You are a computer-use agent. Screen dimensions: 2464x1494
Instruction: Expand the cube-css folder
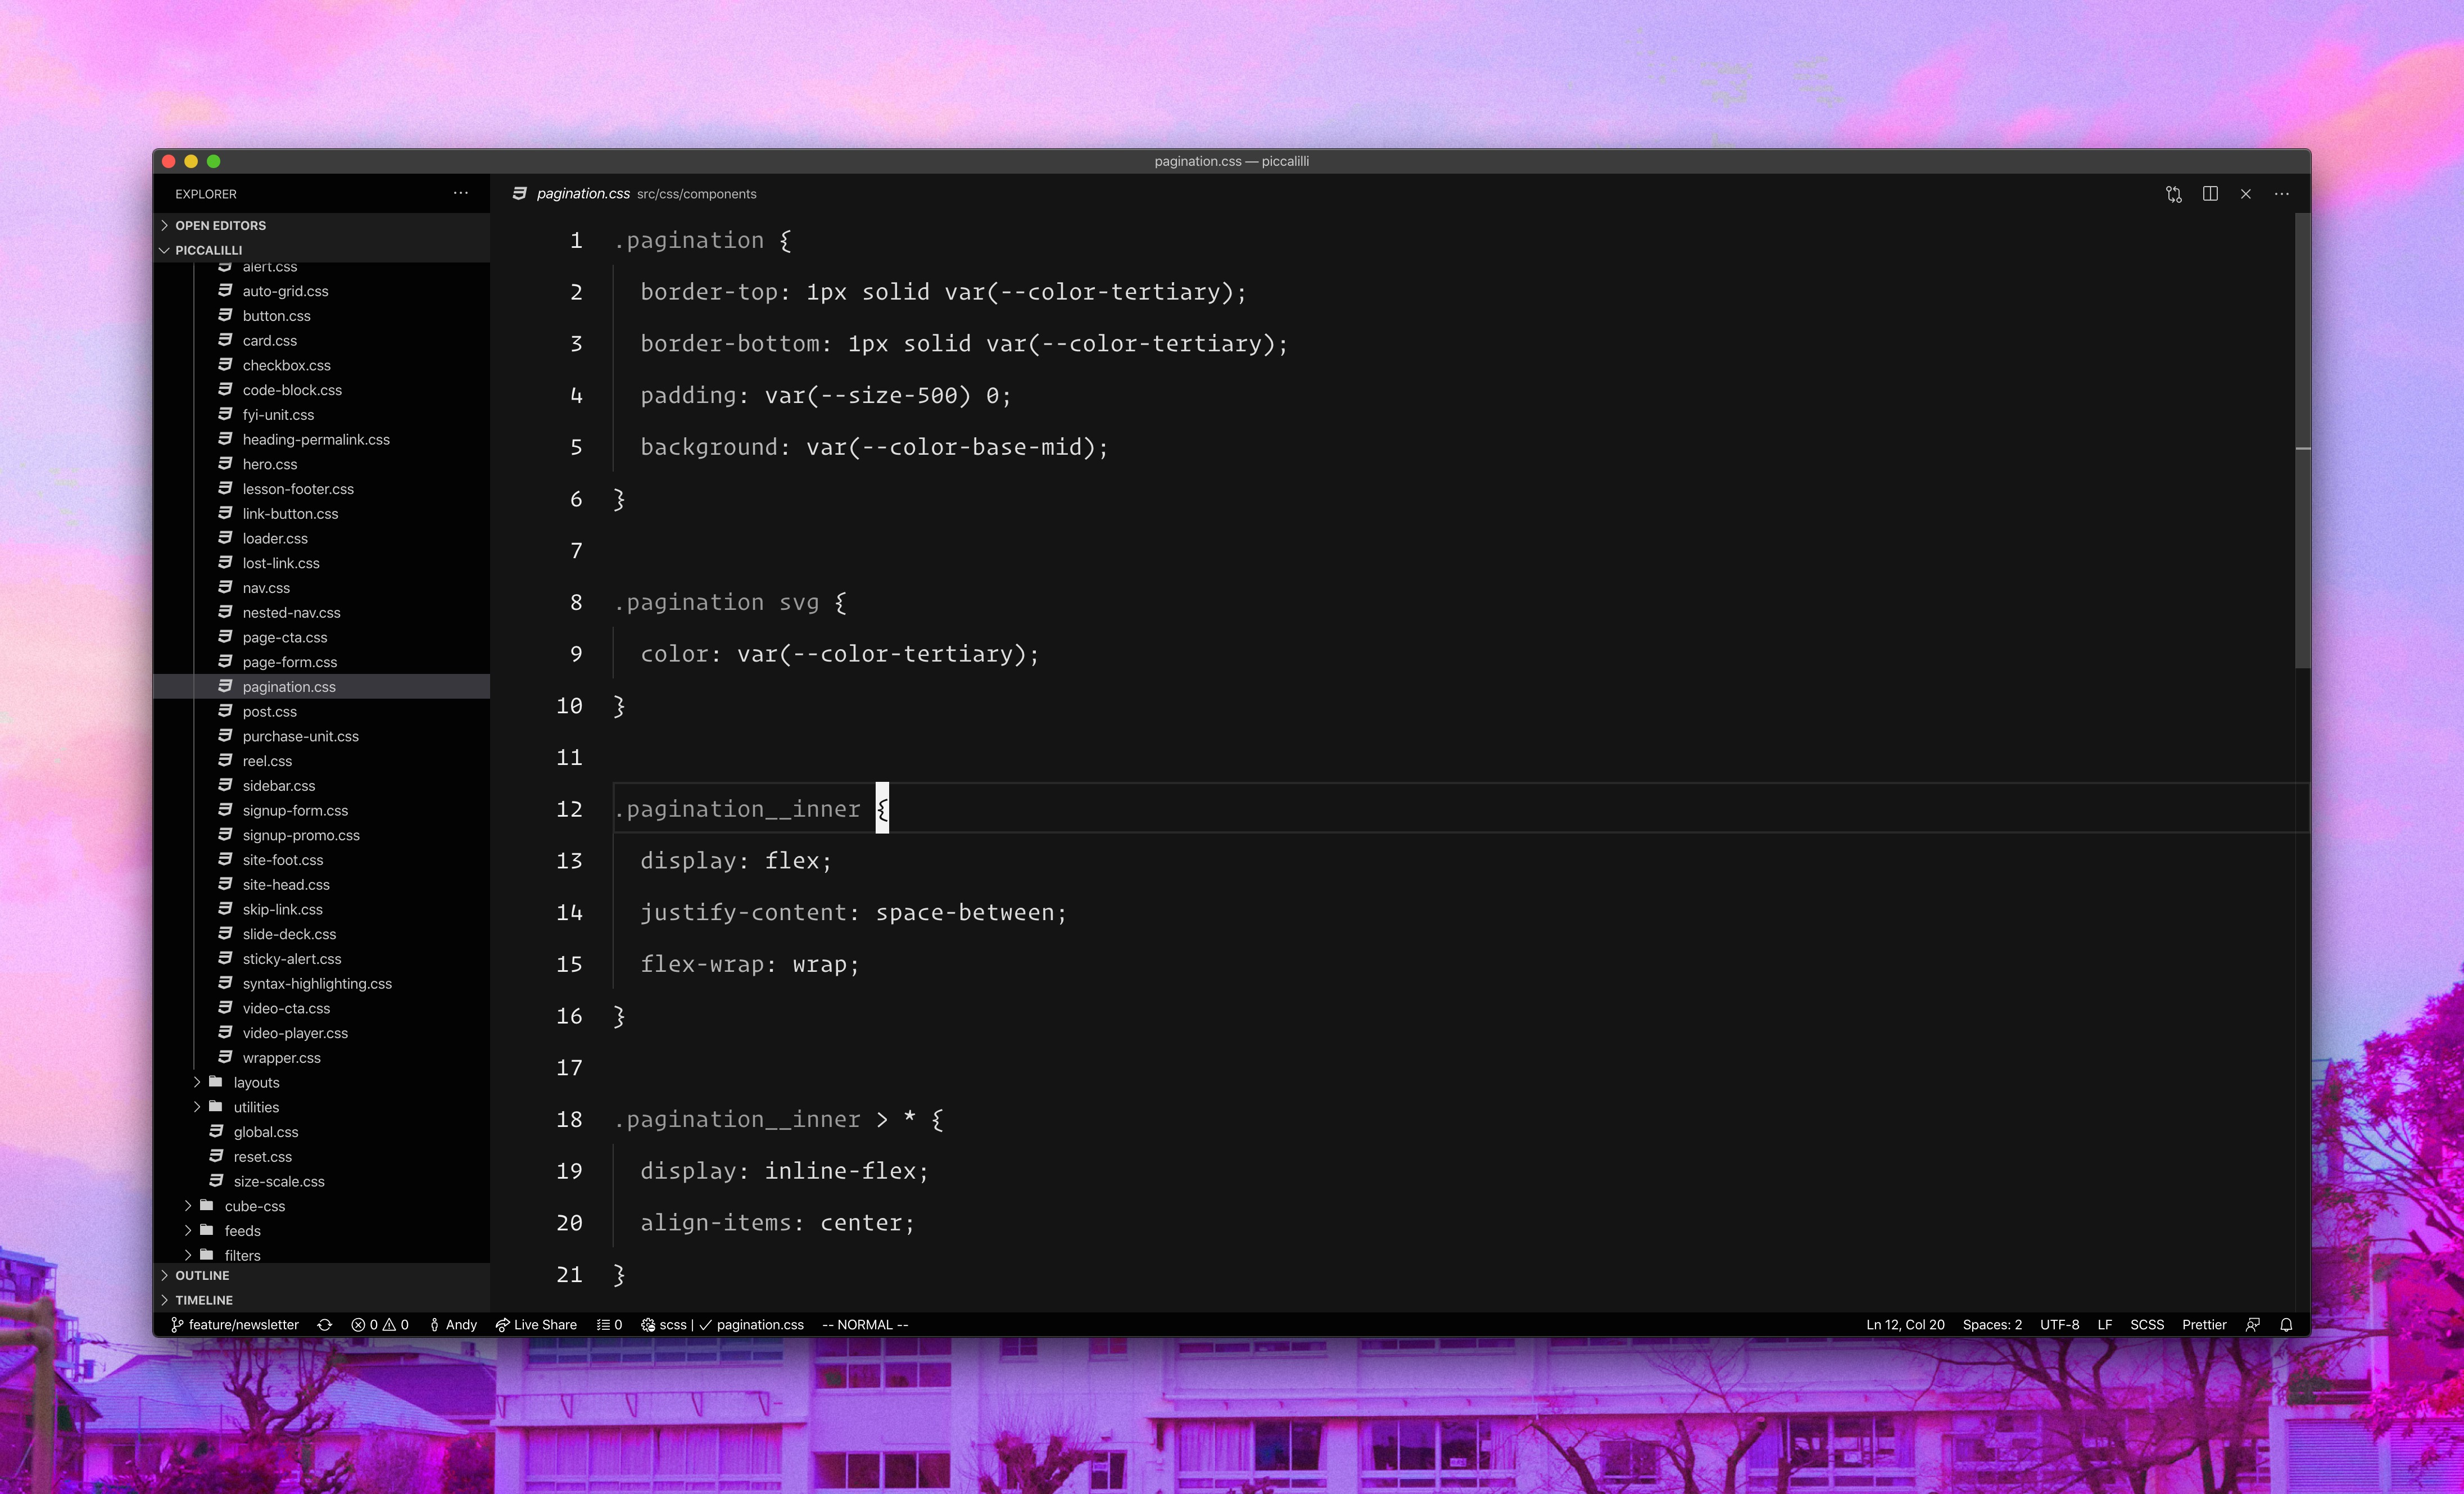tap(254, 1206)
